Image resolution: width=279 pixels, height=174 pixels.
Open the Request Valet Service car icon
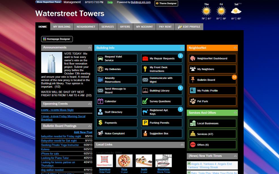pos(100,59)
